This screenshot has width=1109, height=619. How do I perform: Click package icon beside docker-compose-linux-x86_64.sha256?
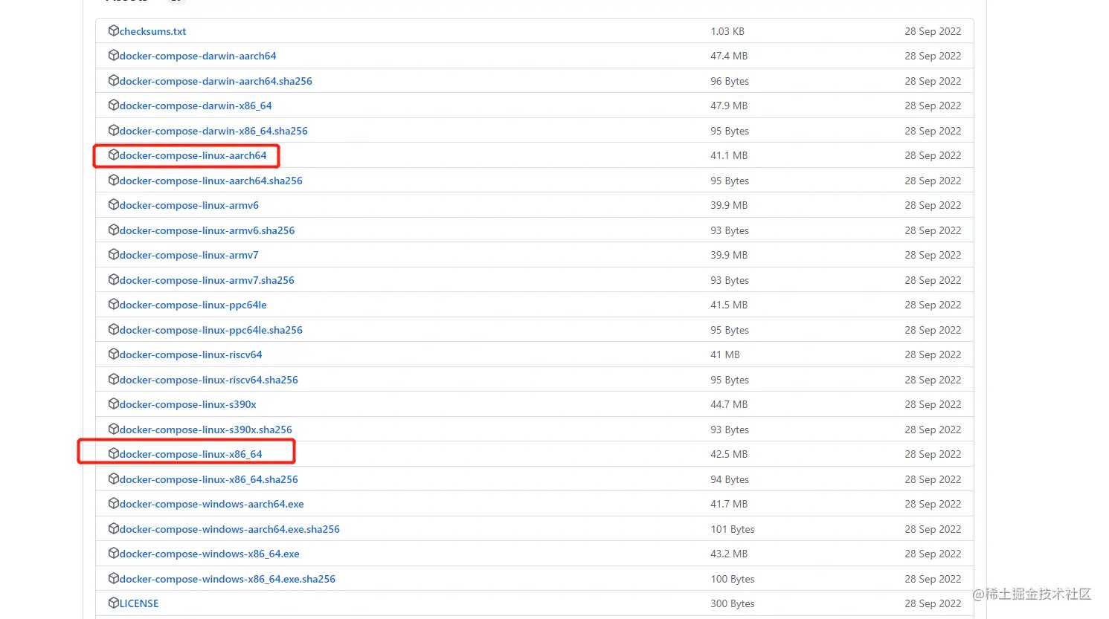(x=114, y=479)
